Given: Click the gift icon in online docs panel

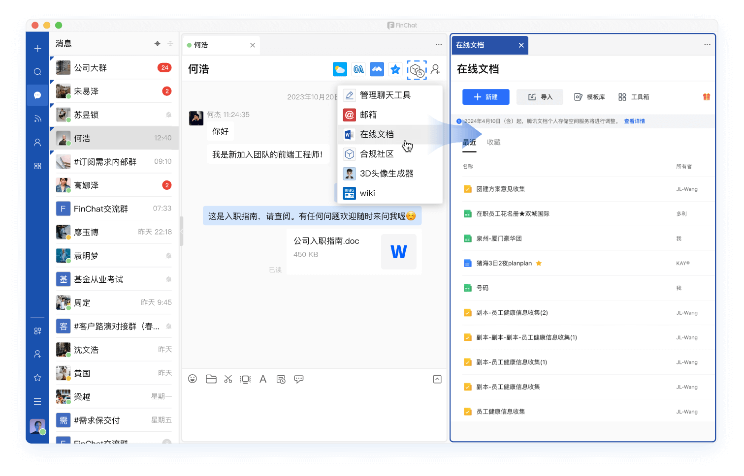Looking at the screenshot, I should tap(707, 97).
